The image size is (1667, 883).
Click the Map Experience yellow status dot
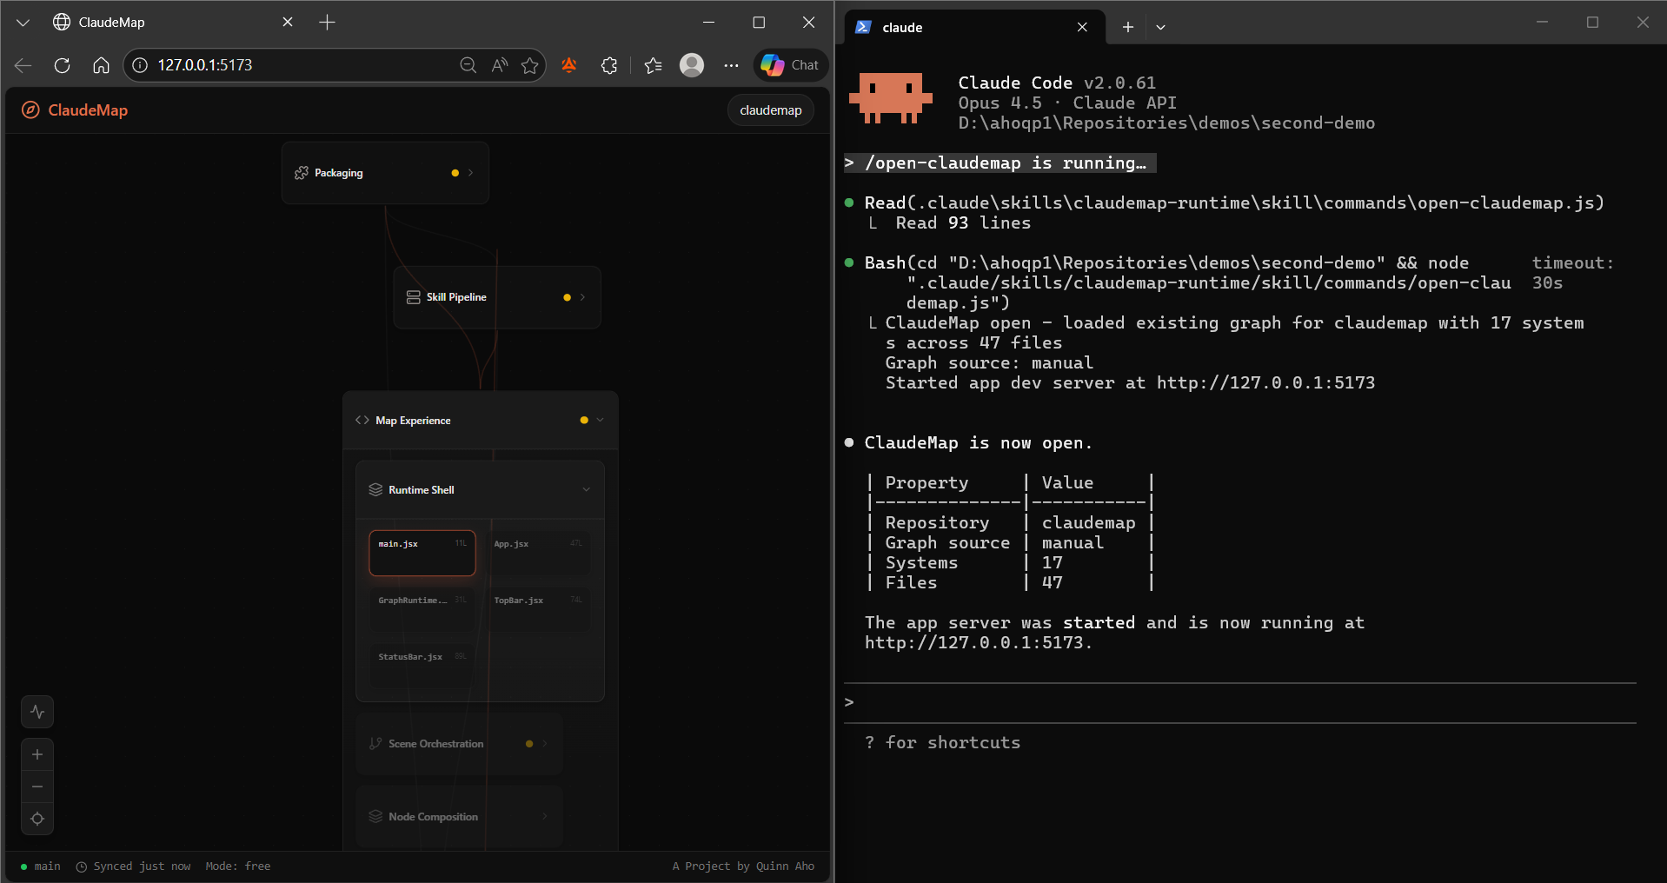click(x=584, y=420)
